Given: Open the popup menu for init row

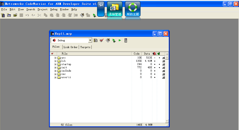Looking at the screenshot, I should (163, 68).
